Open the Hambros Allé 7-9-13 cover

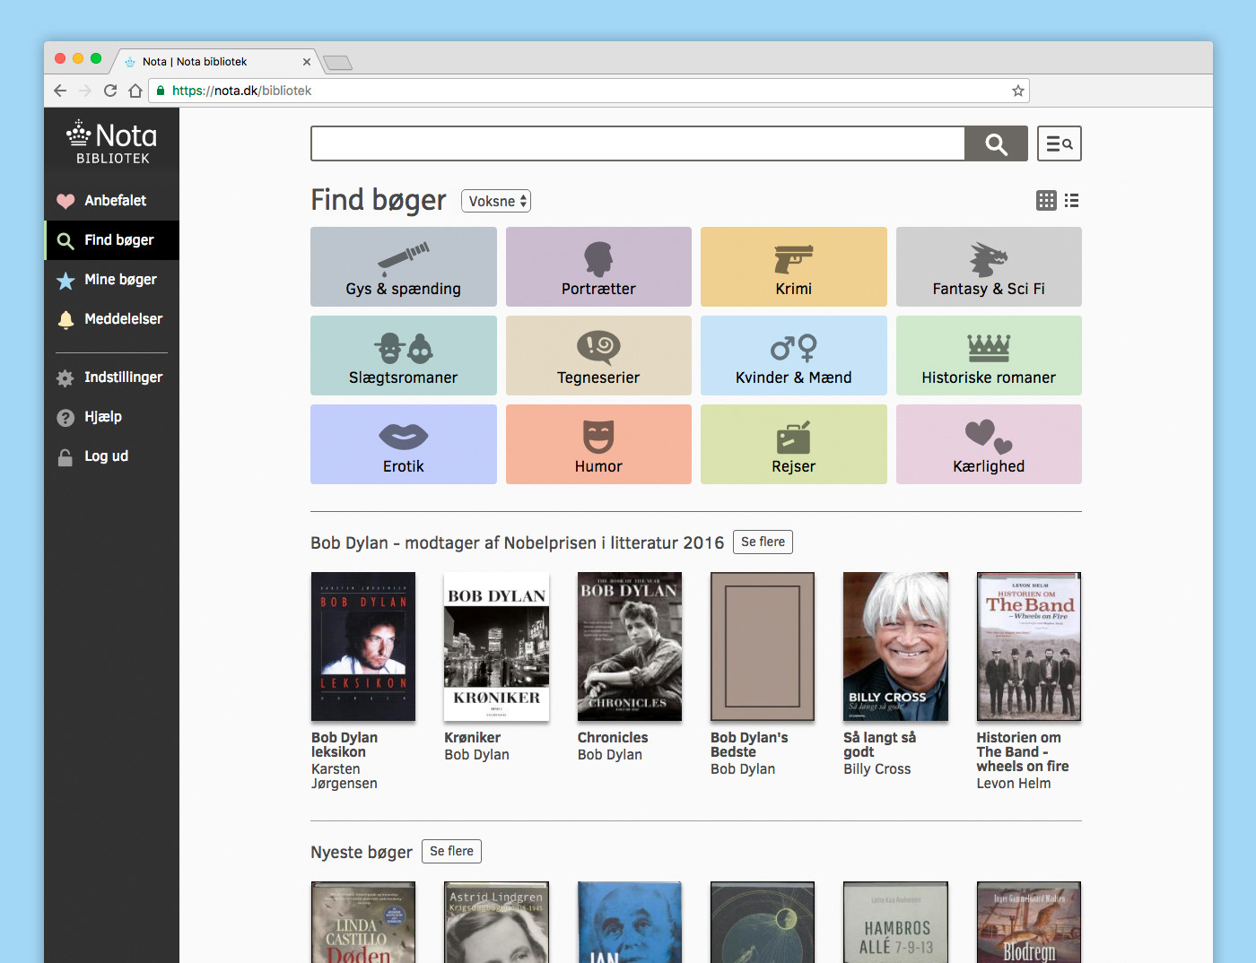pyautogui.click(x=895, y=922)
